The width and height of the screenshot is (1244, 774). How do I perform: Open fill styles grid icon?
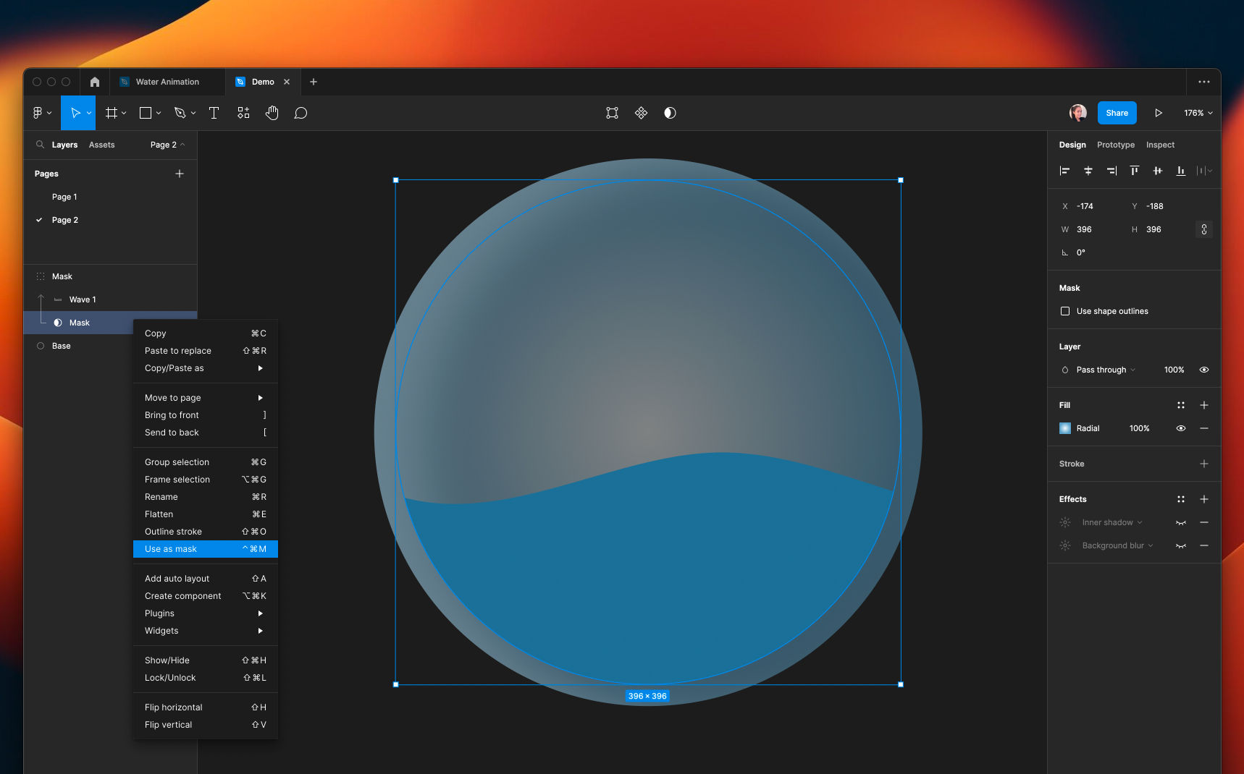point(1181,405)
